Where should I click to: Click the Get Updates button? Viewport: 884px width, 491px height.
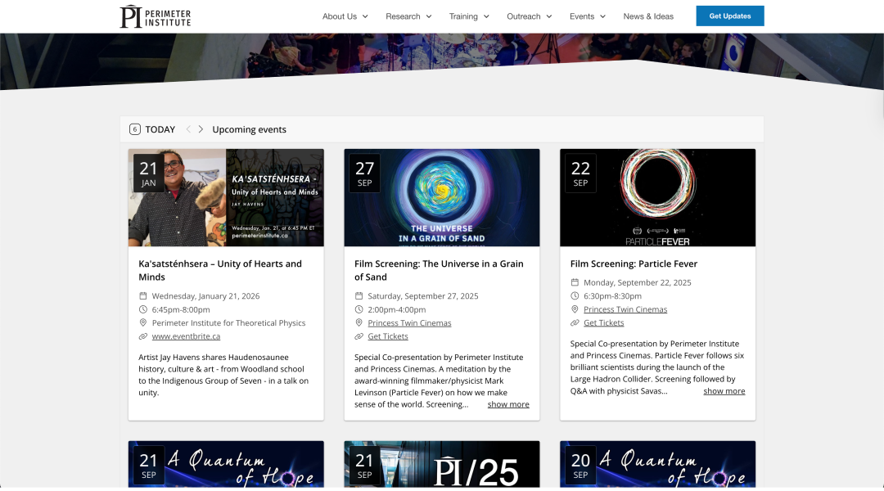[x=729, y=16]
